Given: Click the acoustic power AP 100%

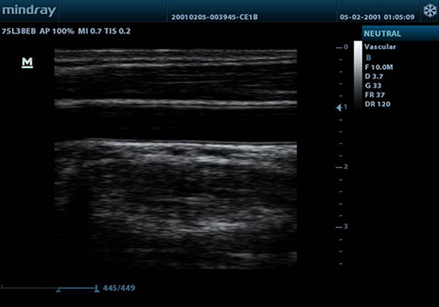Looking at the screenshot, I should [57, 31].
